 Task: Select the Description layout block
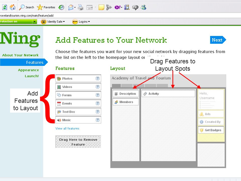pyautogui.click(x=126, y=94)
